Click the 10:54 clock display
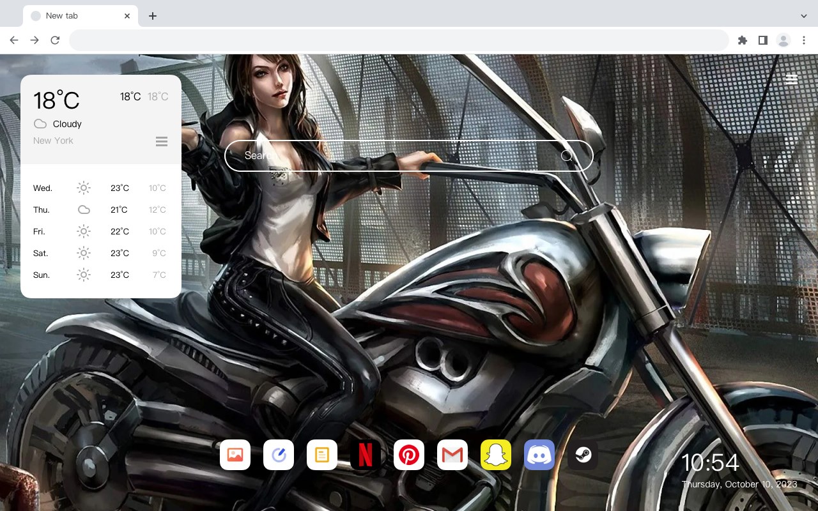The height and width of the screenshot is (511, 818). pyautogui.click(x=710, y=462)
